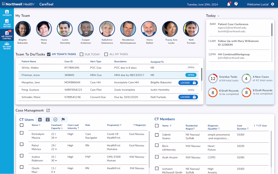Open BH Team Review in the sidebar
The width and height of the screenshot is (278, 174).
pos(7,46)
